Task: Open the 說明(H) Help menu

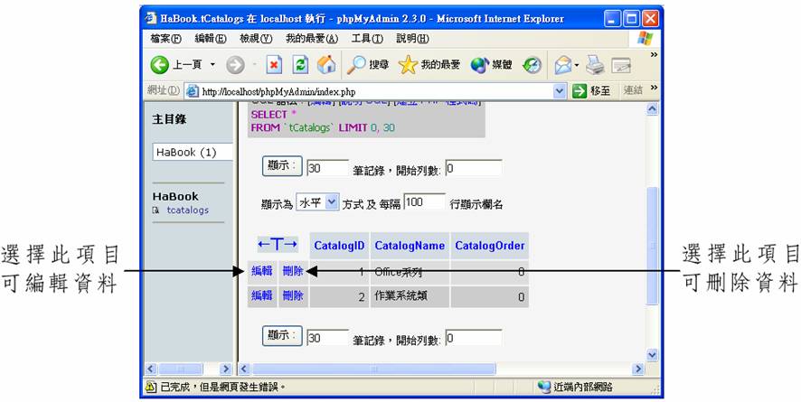Action: [x=412, y=38]
